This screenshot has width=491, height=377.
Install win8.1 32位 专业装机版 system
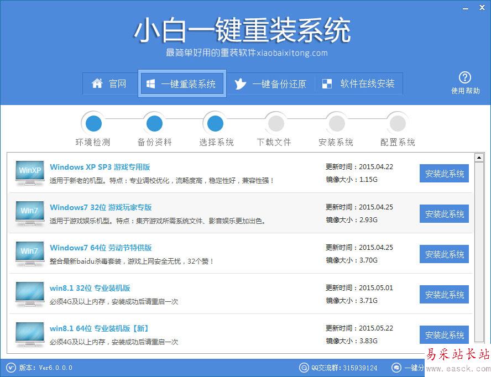click(444, 294)
